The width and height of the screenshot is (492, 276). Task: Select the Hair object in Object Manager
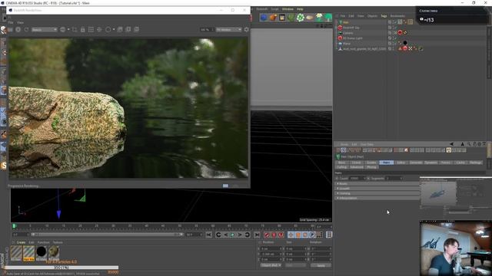tap(345, 22)
